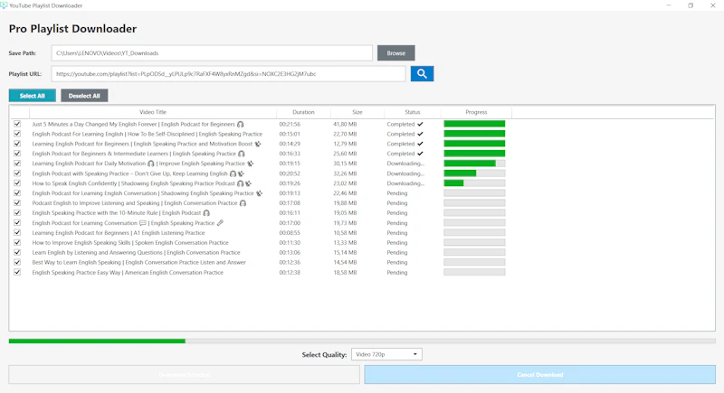Click checkmark beside Completed in 'Self-Disciplined' row

click(420, 134)
